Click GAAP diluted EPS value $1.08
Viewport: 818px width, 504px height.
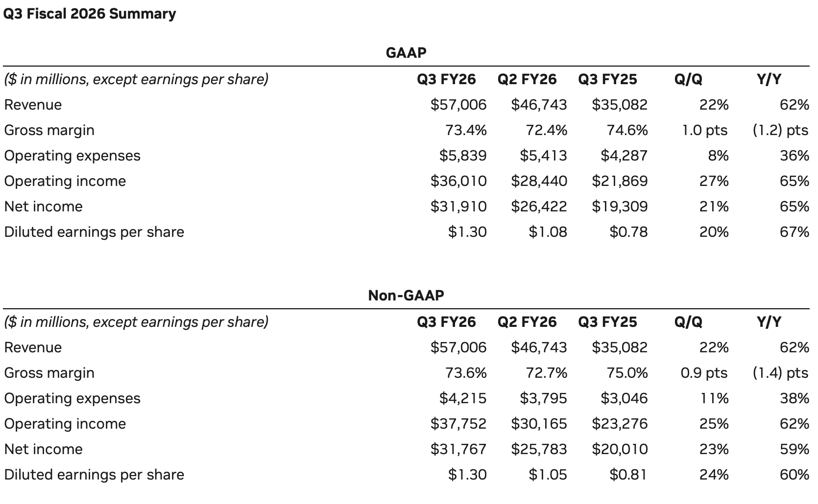pos(548,232)
